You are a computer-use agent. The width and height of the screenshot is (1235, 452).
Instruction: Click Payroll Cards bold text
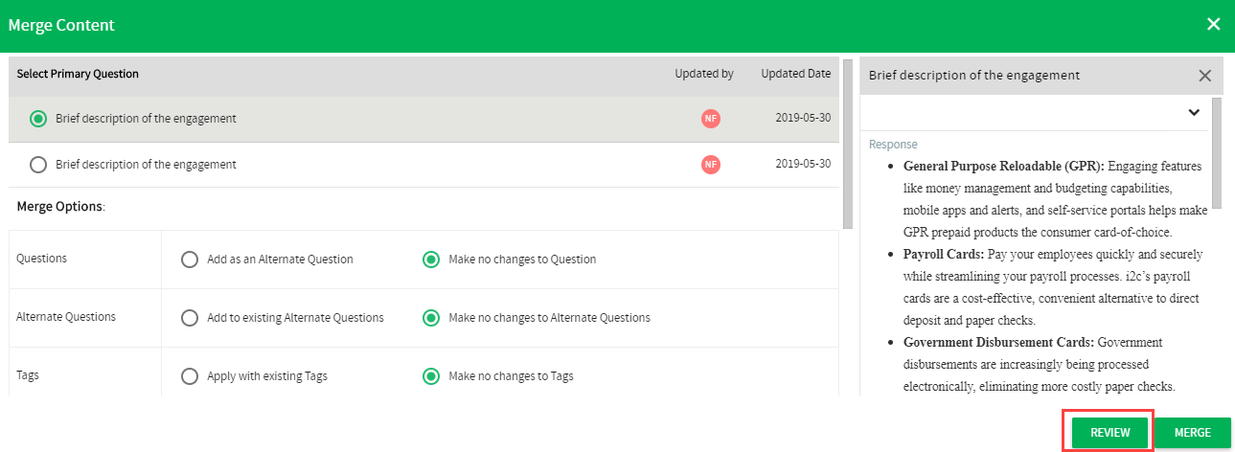[x=943, y=255]
